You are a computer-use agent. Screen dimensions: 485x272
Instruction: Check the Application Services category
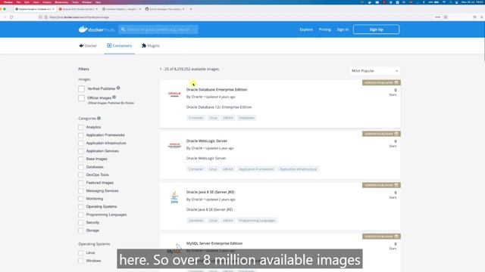pos(81,151)
